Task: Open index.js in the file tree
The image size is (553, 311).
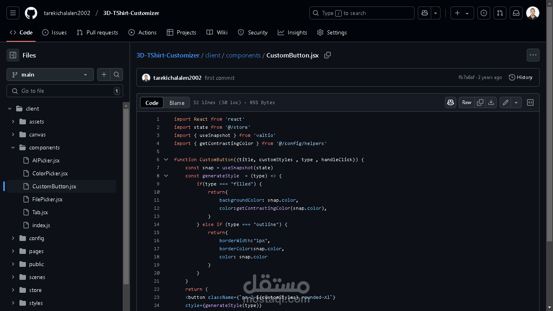Action: click(41, 225)
